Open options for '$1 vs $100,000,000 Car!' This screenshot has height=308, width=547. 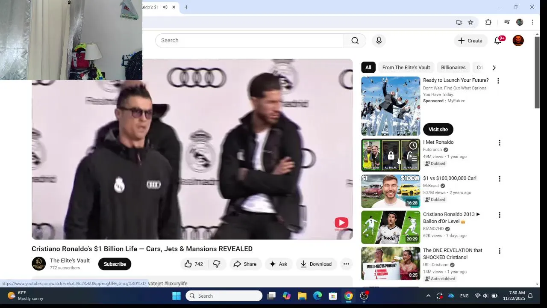point(499,179)
